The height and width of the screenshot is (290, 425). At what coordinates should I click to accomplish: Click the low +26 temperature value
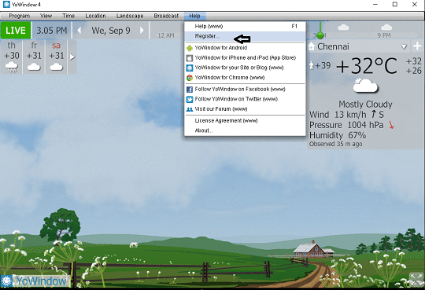pyautogui.click(x=414, y=71)
